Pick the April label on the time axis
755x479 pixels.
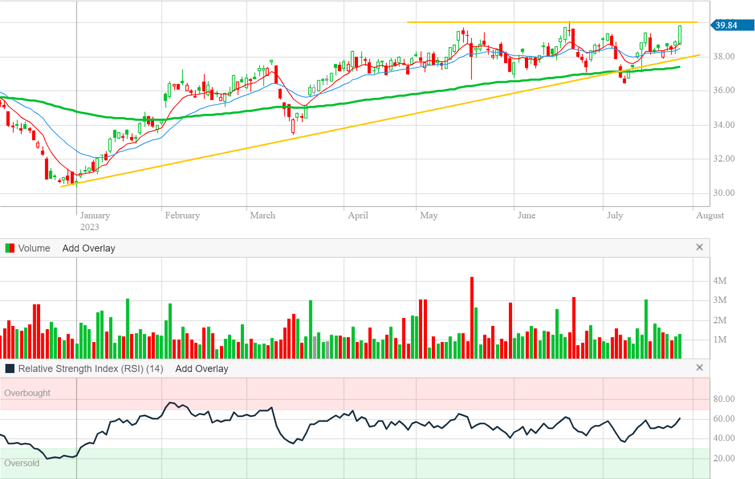click(x=357, y=216)
